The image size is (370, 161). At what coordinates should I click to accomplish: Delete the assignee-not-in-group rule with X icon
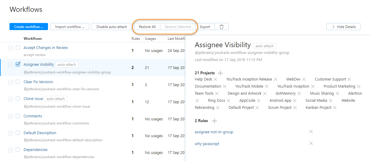coord(311,132)
